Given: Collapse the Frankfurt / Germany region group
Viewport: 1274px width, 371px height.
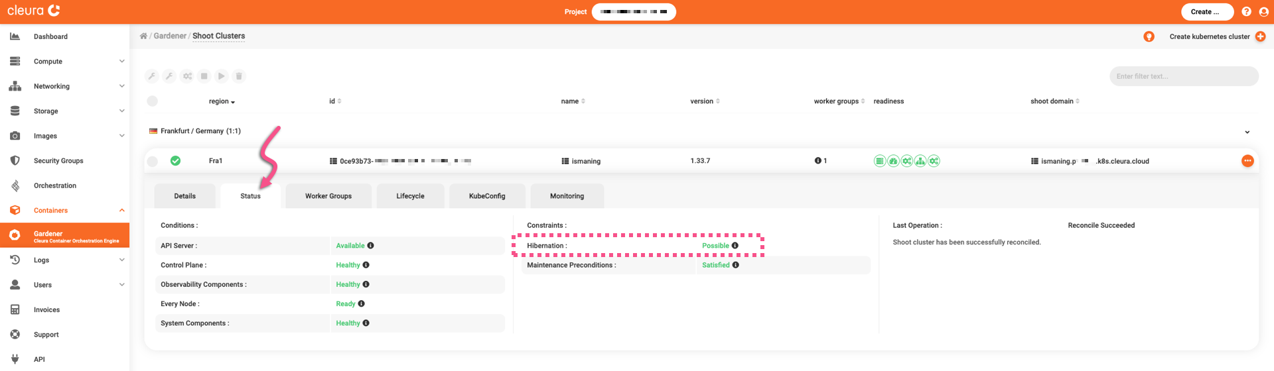Looking at the screenshot, I should tap(1247, 132).
